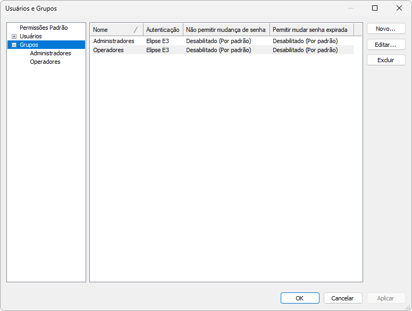The width and height of the screenshot is (412, 311).
Task: Click the Excluir button
Action: [386, 60]
